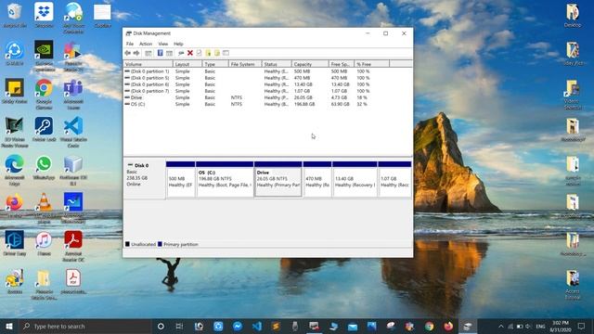Select the OS (C:) 196.88 GB partition block
The height and width of the screenshot is (334, 594).
click(225, 179)
